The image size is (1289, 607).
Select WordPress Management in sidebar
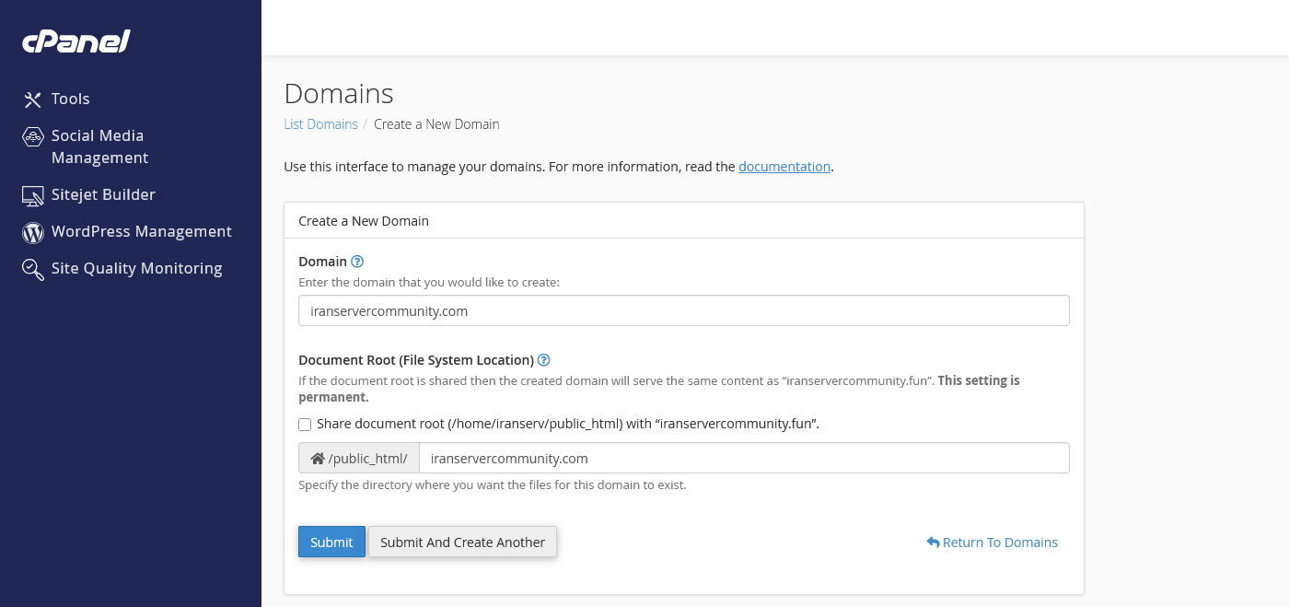tap(141, 231)
